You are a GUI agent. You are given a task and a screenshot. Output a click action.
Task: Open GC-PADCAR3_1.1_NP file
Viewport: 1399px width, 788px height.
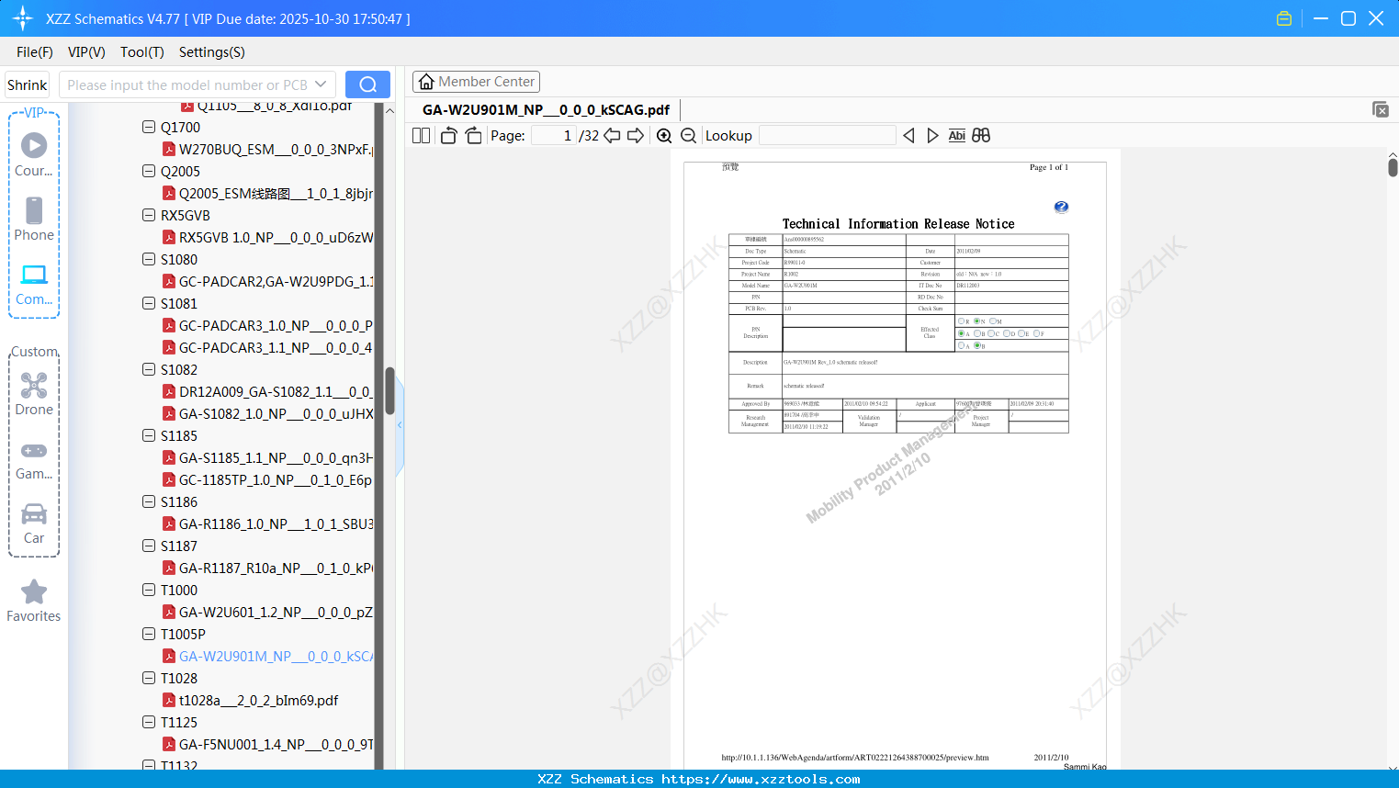[267, 348]
